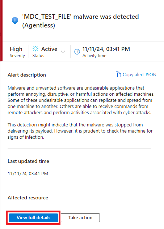Click the Alert description heading
Viewport: 164px width, 229px height.
(x=27, y=75)
